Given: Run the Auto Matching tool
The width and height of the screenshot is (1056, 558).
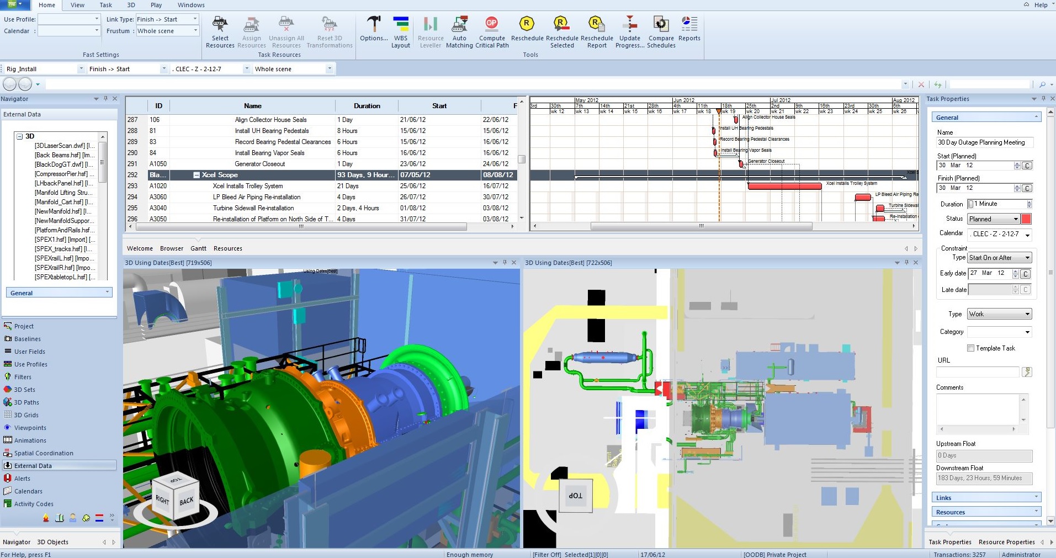Looking at the screenshot, I should pos(459,32).
